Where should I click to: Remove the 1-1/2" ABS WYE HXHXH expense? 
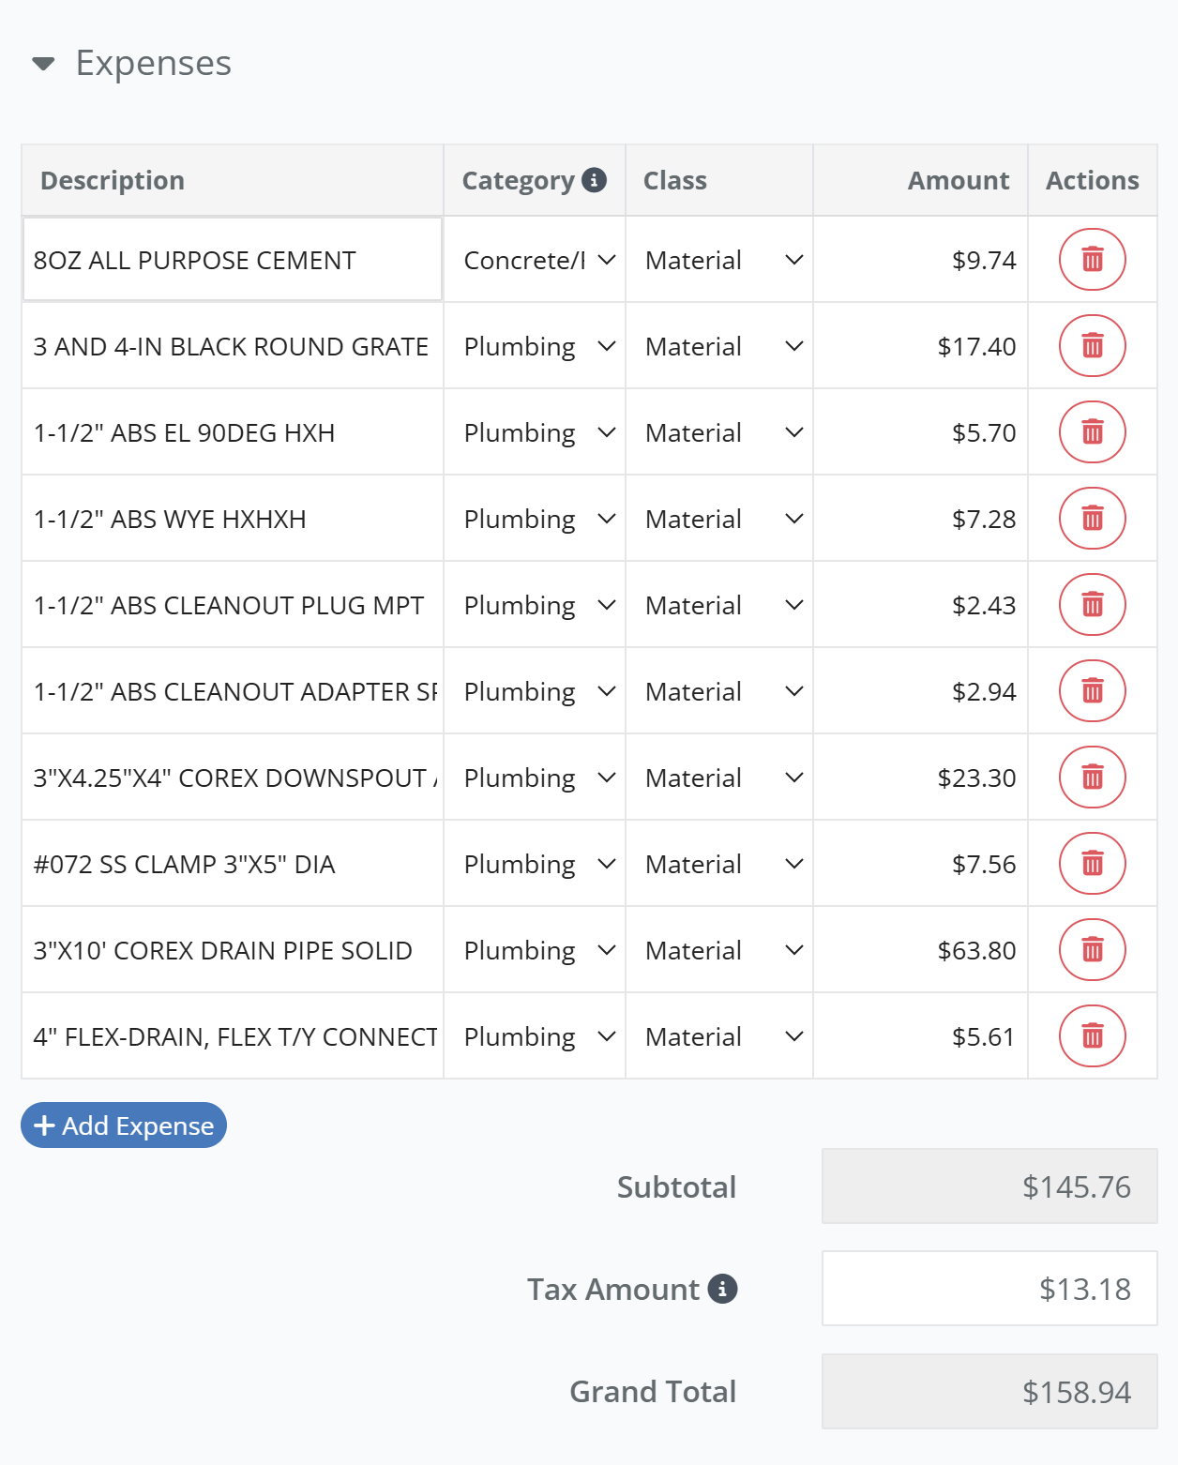click(1092, 518)
